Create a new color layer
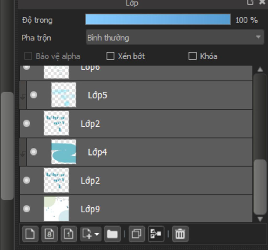Screen dimensions: 268x250 click(30, 234)
